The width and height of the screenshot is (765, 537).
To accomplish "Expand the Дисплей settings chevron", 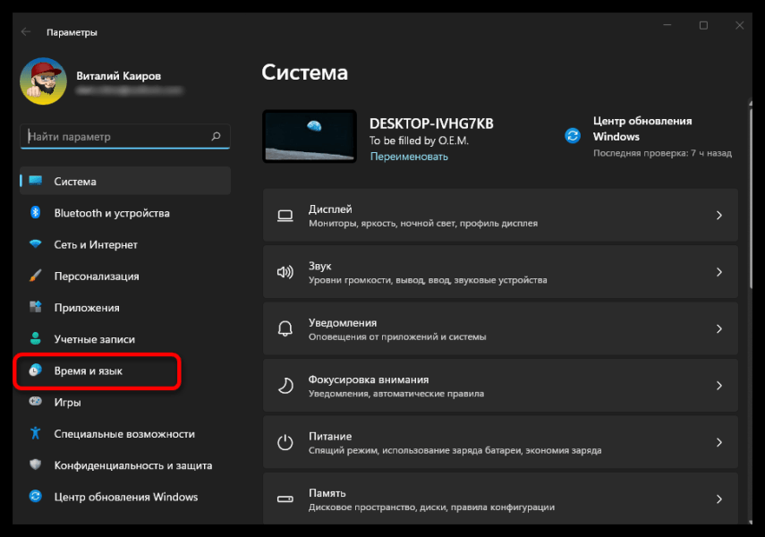I will pyautogui.click(x=720, y=215).
